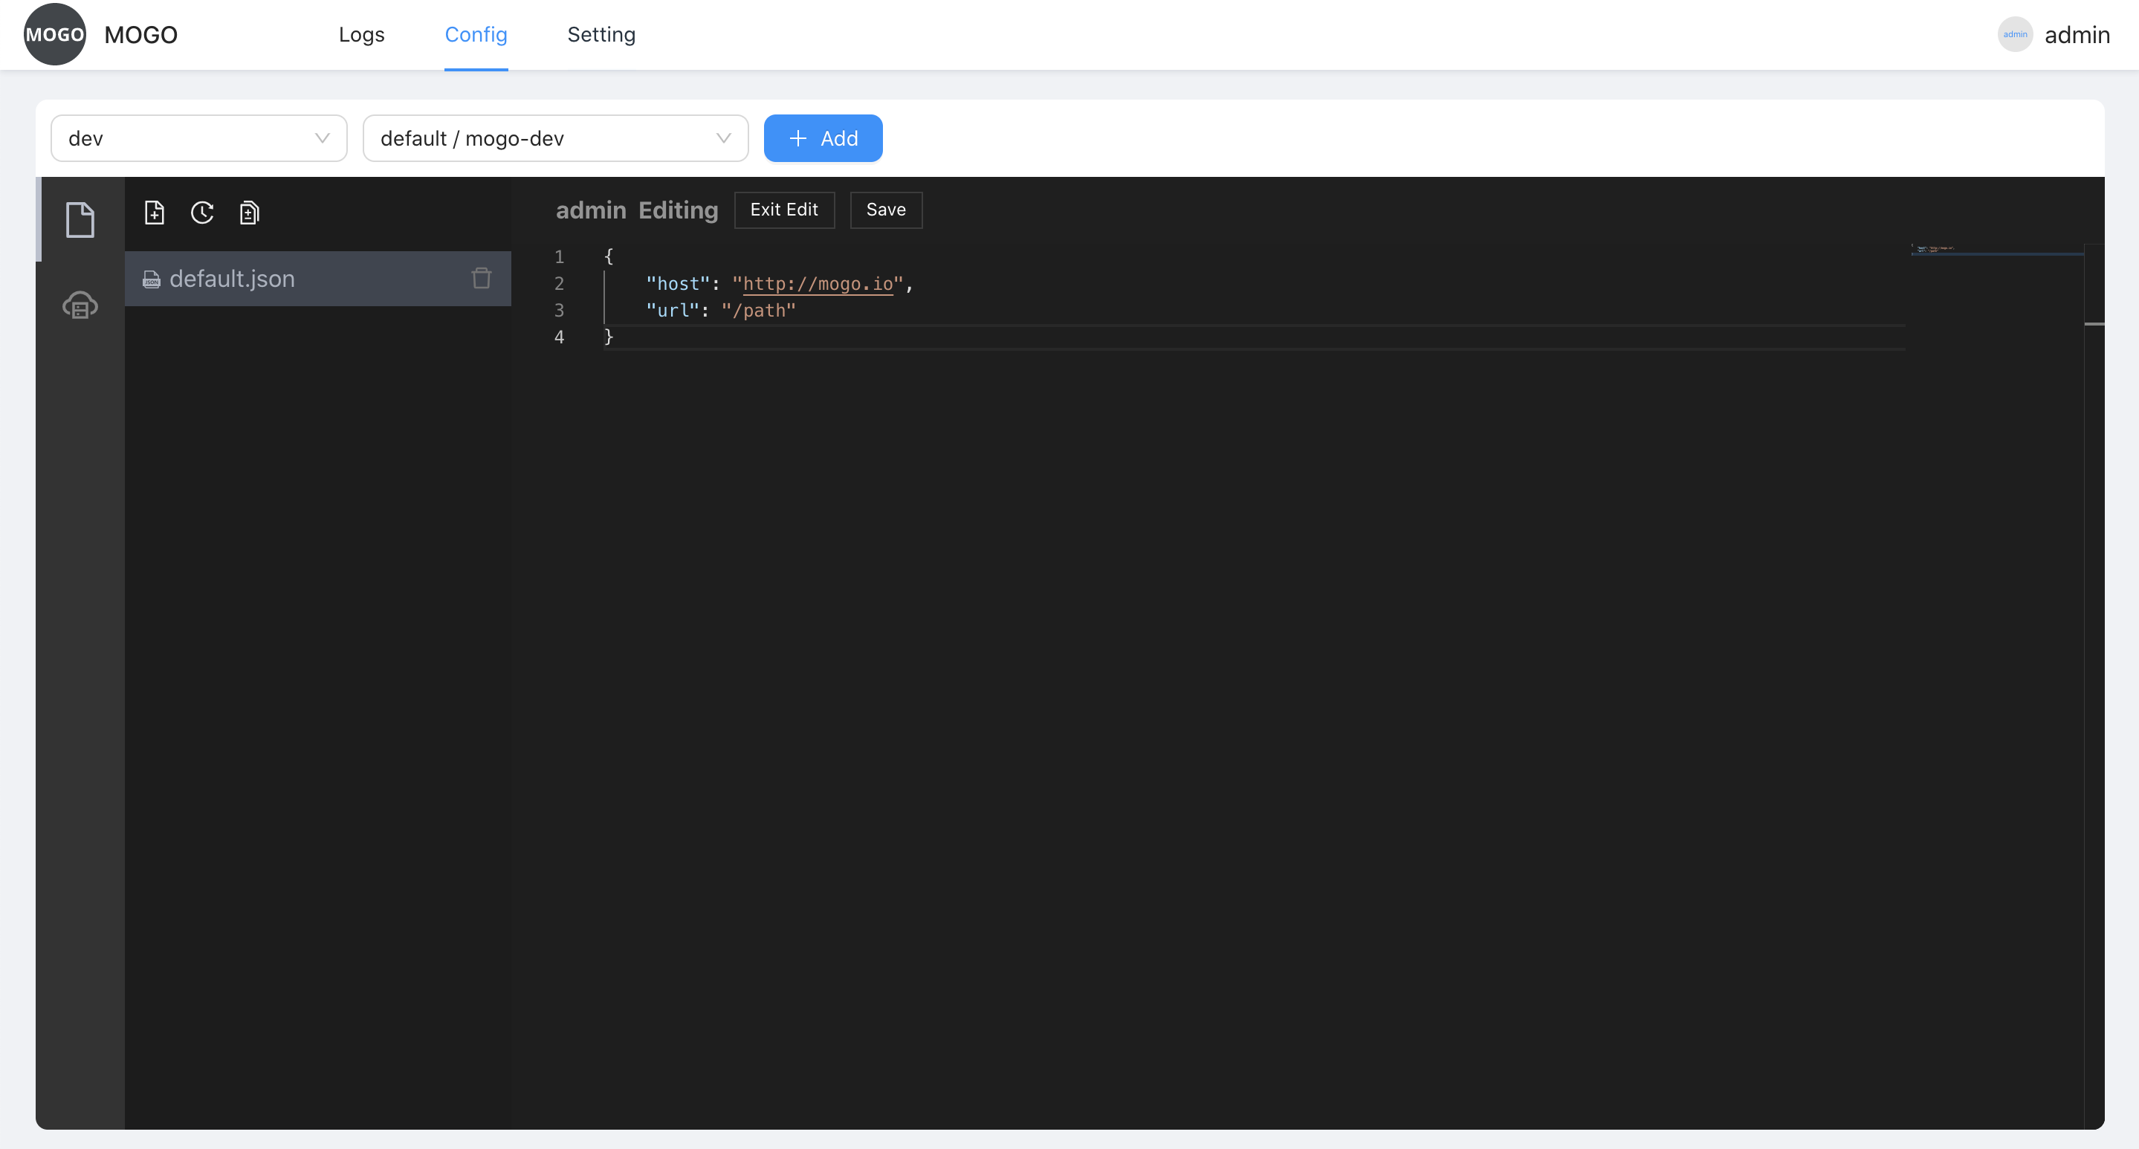Switch to the Logs tab
This screenshot has width=2139, height=1149.
pos(361,34)
